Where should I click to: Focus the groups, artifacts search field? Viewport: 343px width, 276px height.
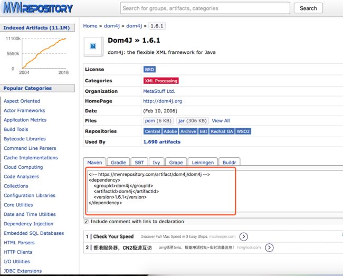pyautogui.click(x=205, y=8)
